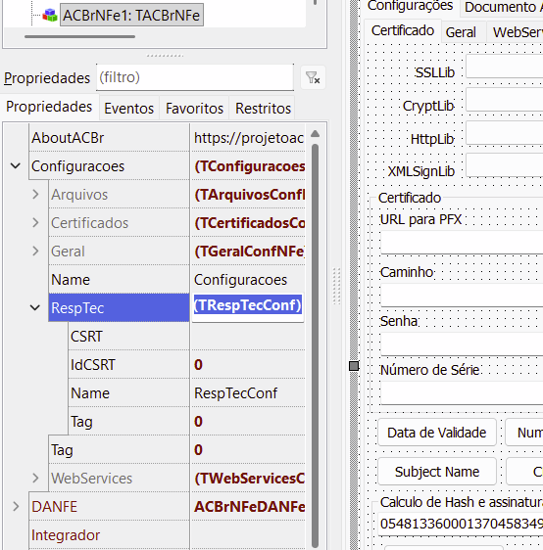Expand the Geral property node
This screenshot has height=550, width=543.
click(35, 252)
